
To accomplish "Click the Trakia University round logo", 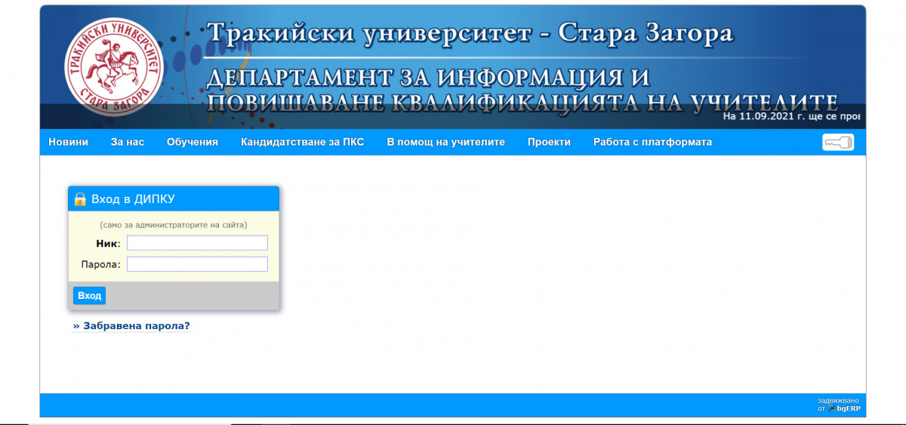I will pyautogui.click(x=113, y=66).
